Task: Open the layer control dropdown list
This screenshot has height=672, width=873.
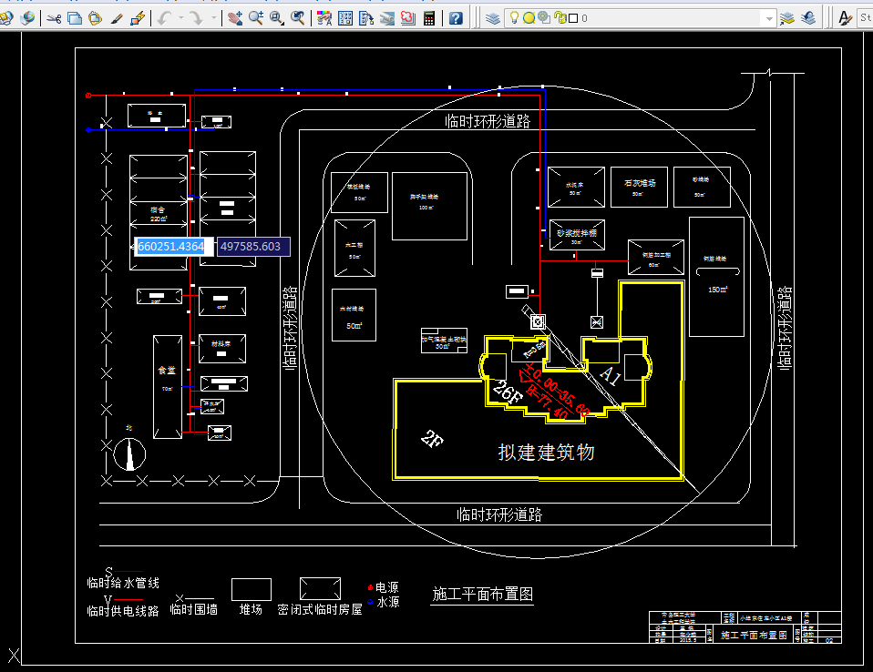Action: (770, 16)
